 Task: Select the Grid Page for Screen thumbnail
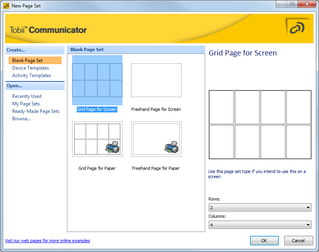(97, 80)
